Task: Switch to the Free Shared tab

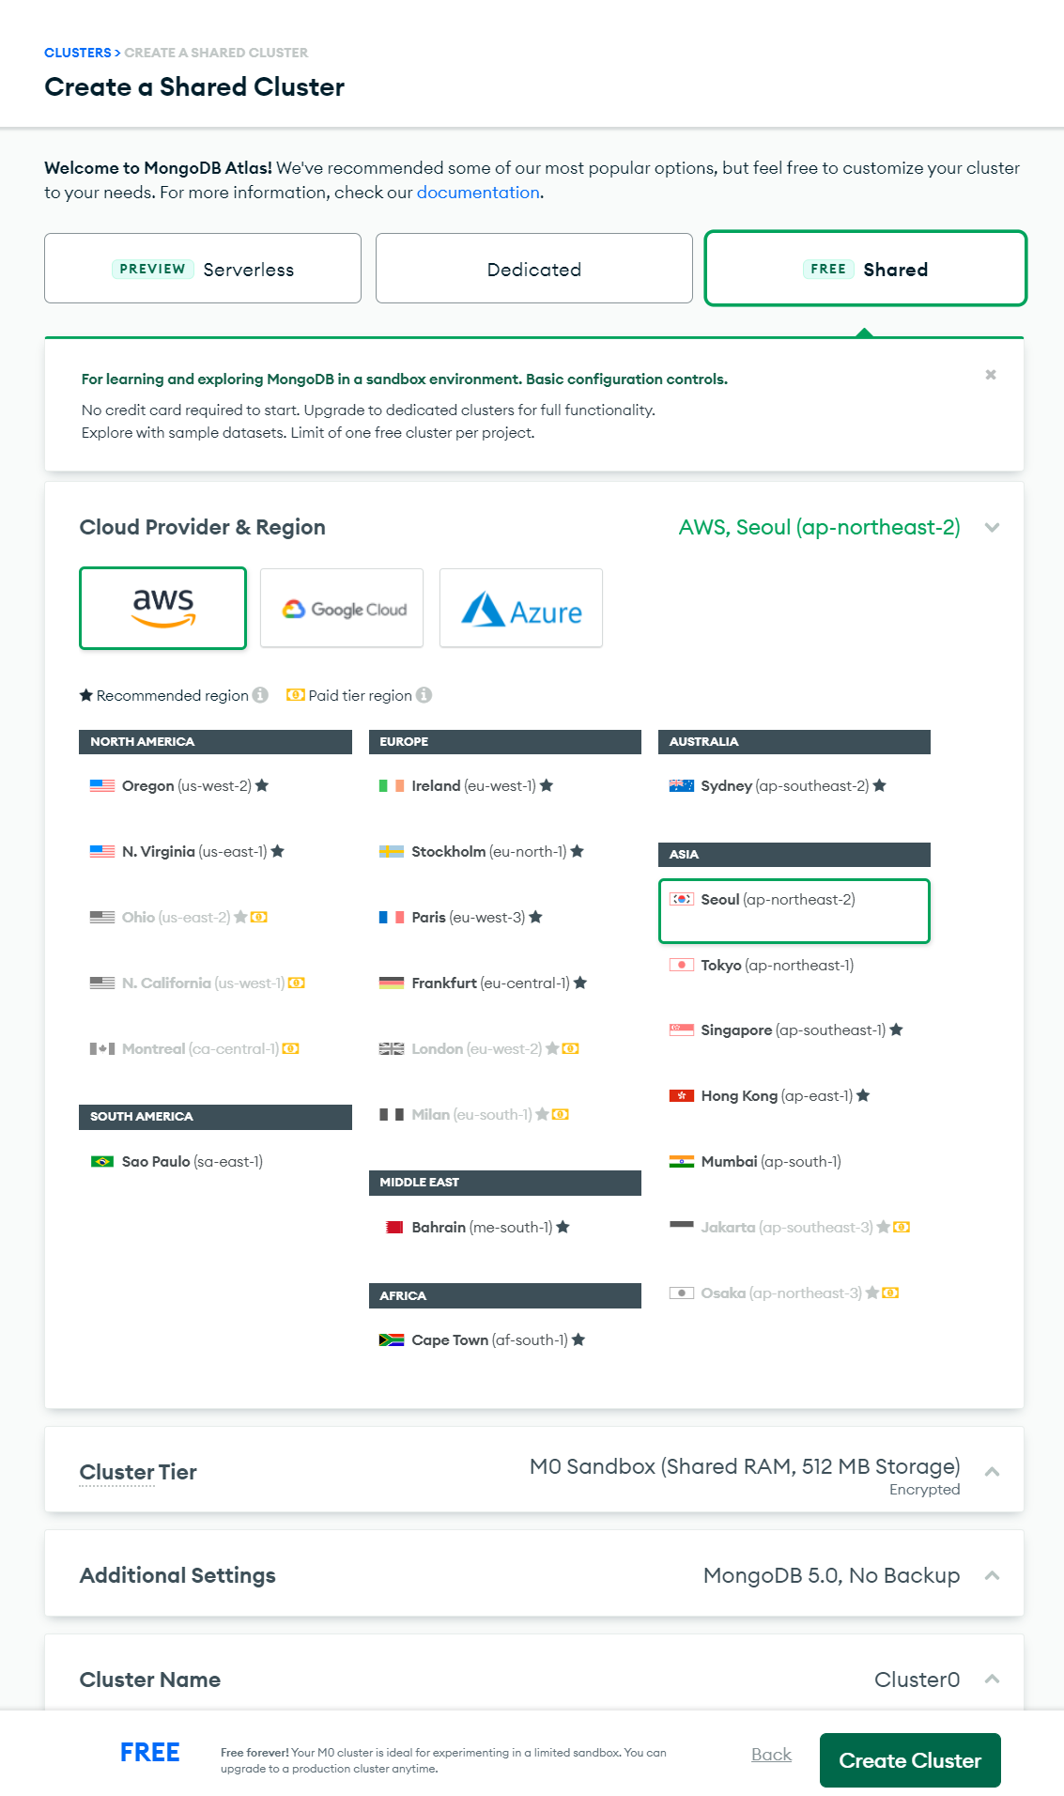Action: pyautogui.click(x=866, y=269)
